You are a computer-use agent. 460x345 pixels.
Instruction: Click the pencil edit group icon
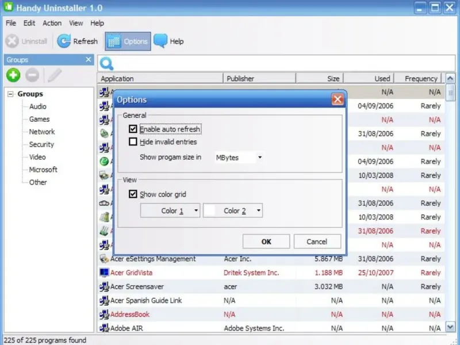pos(55,75)
